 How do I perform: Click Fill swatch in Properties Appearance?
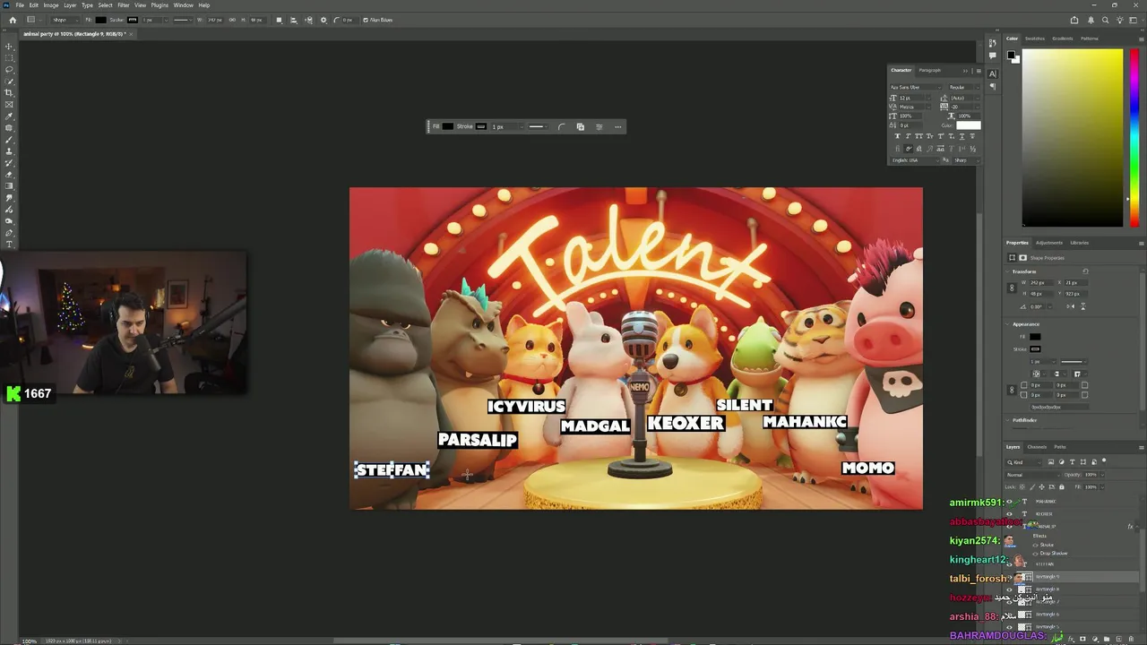coord(1035,337)
